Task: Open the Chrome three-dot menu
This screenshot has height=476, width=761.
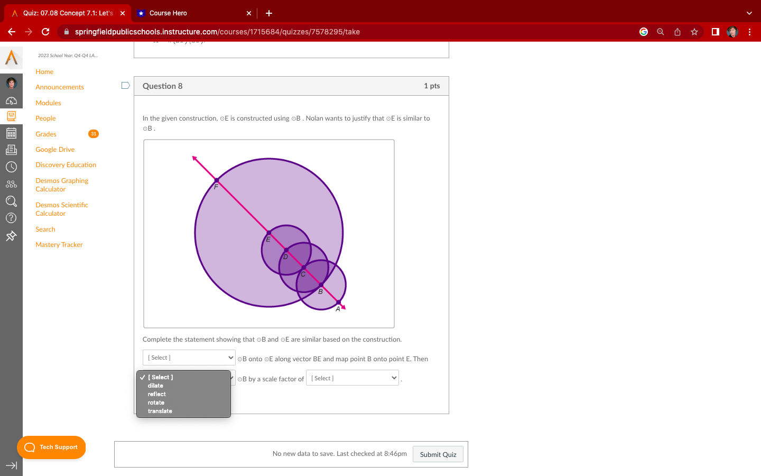Action: (x=749, y=32)
